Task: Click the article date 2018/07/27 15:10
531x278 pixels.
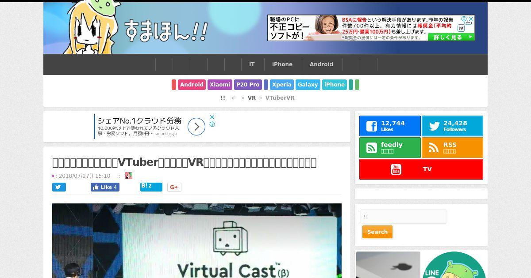Action: coord(85,176)
